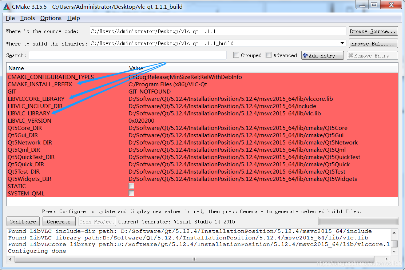The width and height of the screenshot is (405, 270).
Task: Enable the Advanced checkbox
Action: point(269,55)
